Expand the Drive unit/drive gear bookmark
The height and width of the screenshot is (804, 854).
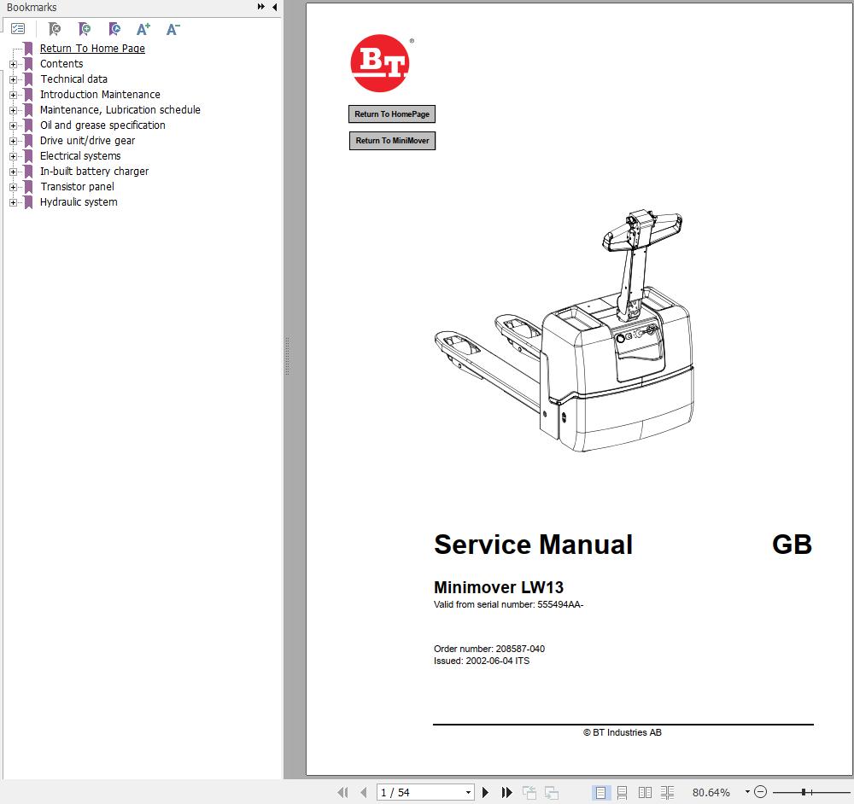point(13,141)
